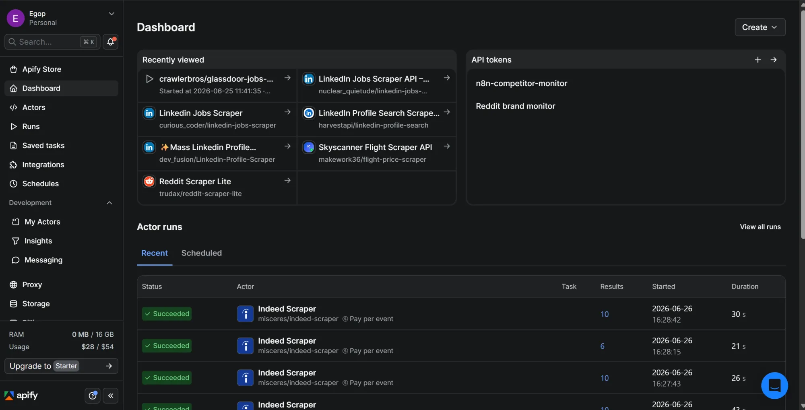Open the notifications bell
This screenshot has width=805, height=410.
110,41
